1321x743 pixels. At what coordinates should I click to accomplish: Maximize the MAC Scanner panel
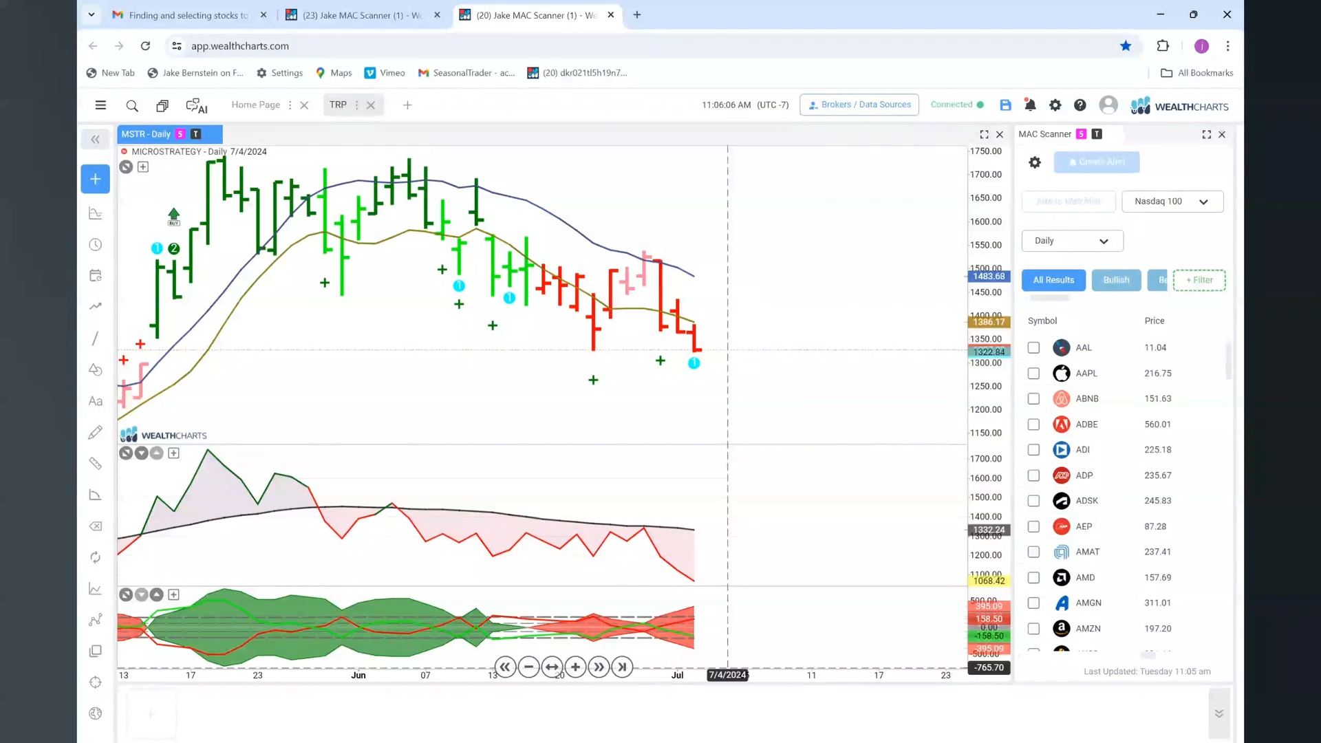1207,135
